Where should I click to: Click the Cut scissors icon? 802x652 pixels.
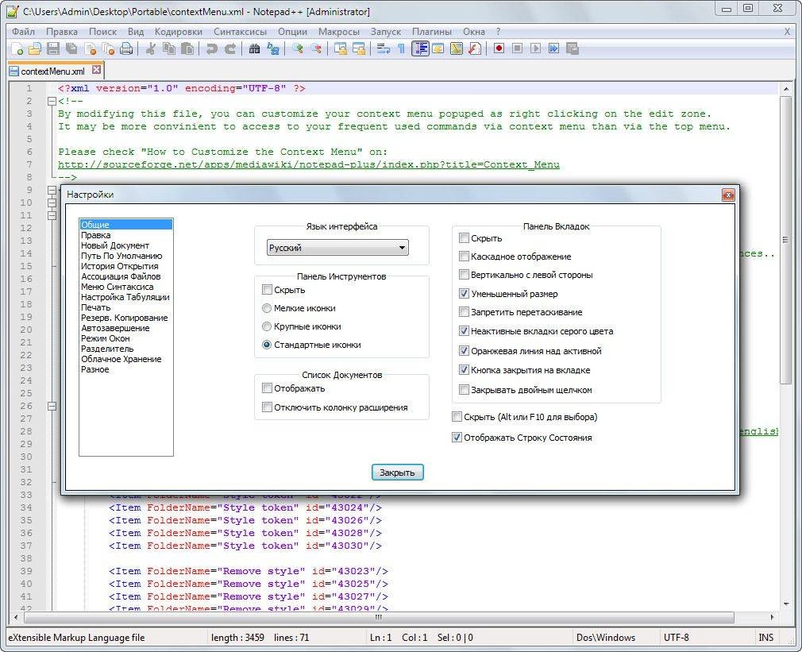tap(150, 49)
